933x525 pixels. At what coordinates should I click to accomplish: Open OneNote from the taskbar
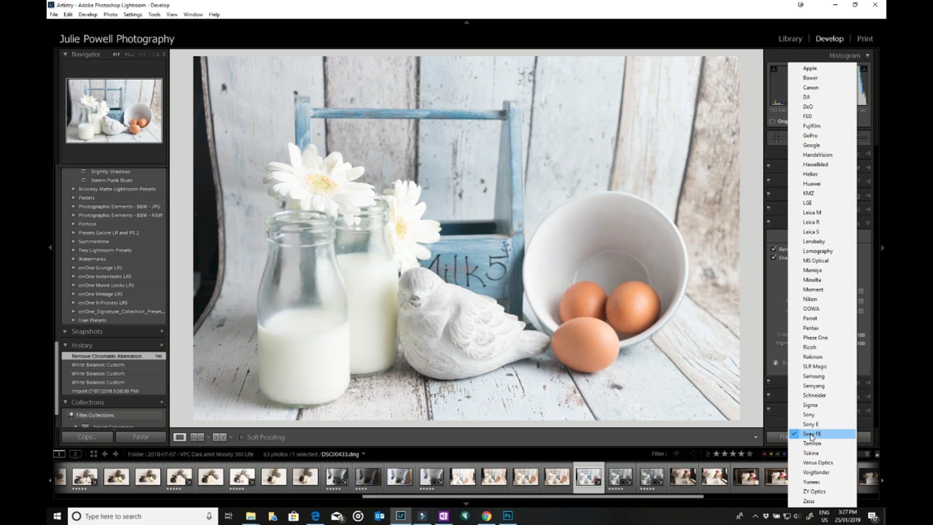click(x=444, y=516)
